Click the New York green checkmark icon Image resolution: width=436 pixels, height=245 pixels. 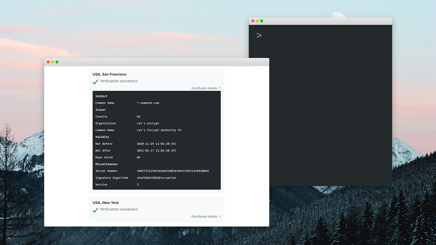tap(95, 210)
